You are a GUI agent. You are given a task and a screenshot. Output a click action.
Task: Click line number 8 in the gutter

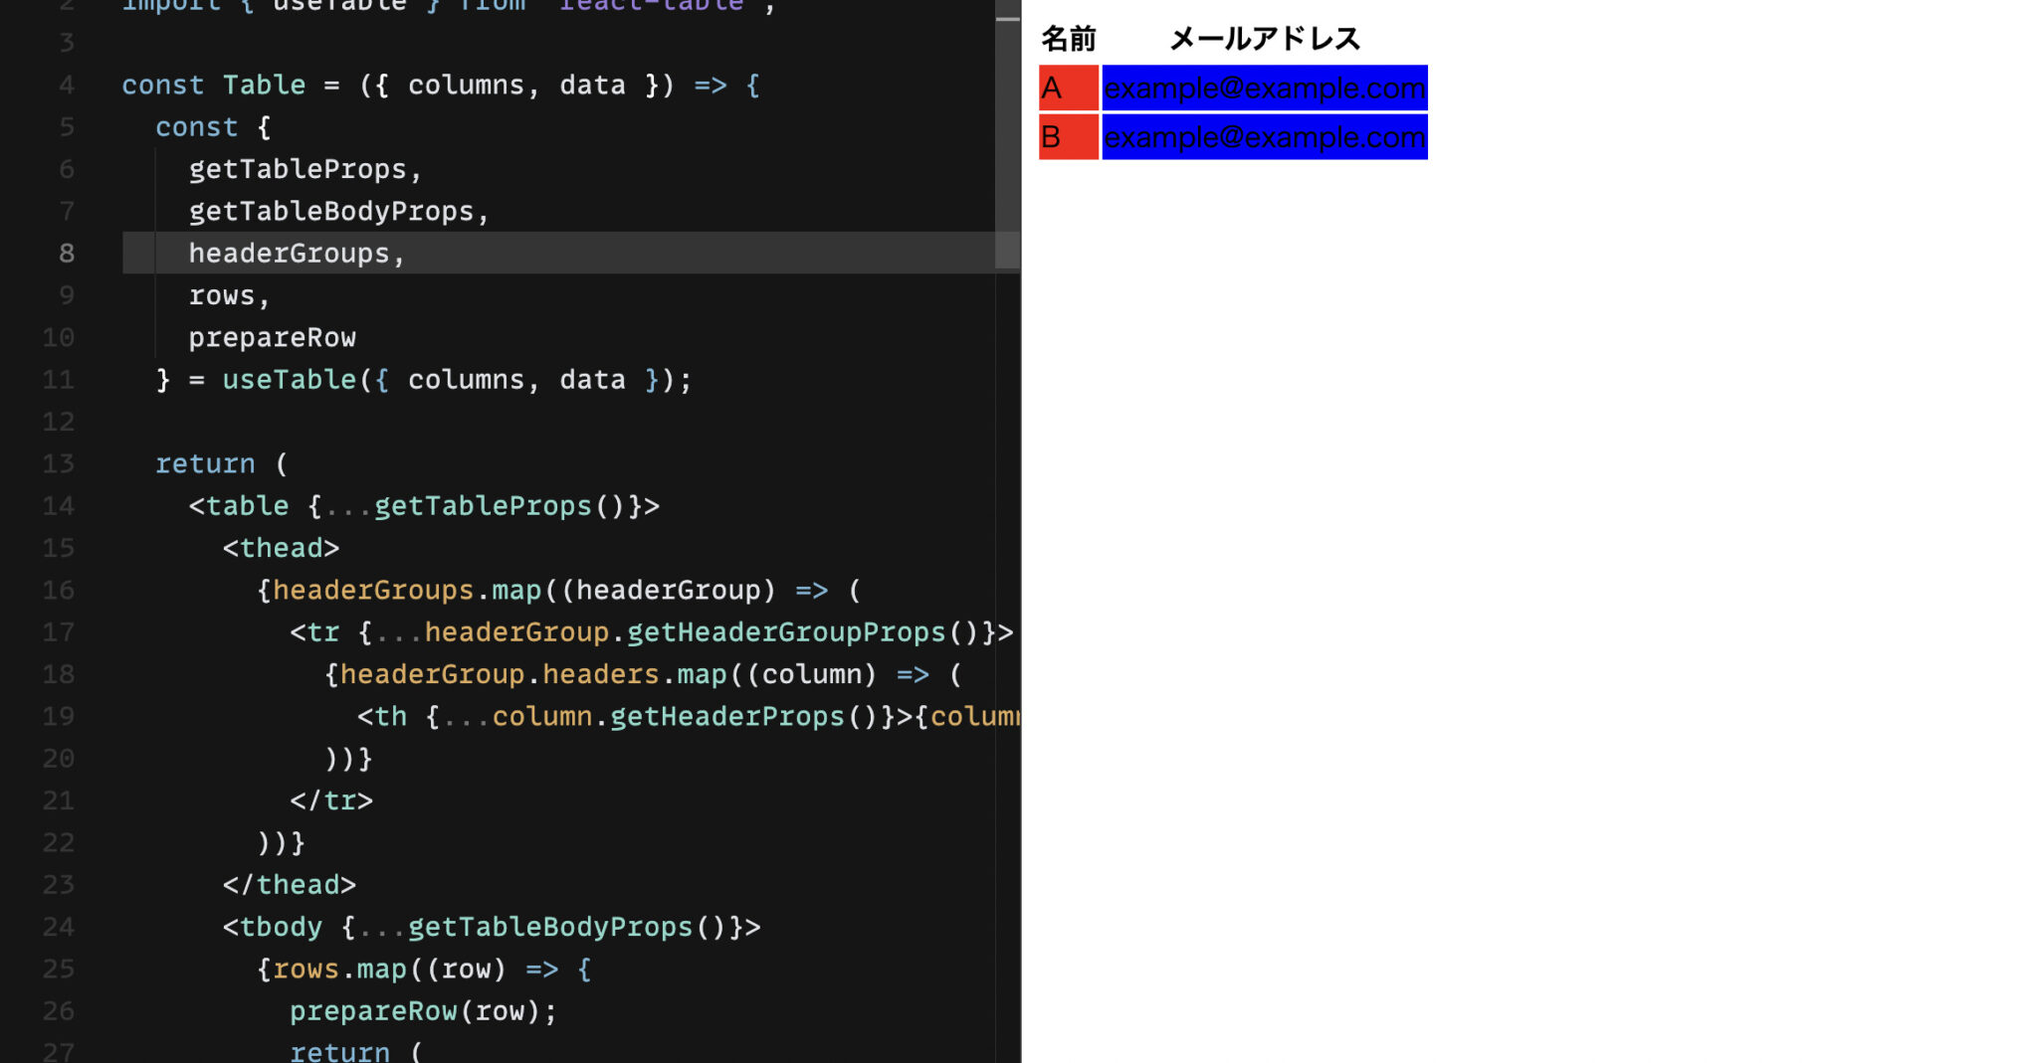coord(66,254)
